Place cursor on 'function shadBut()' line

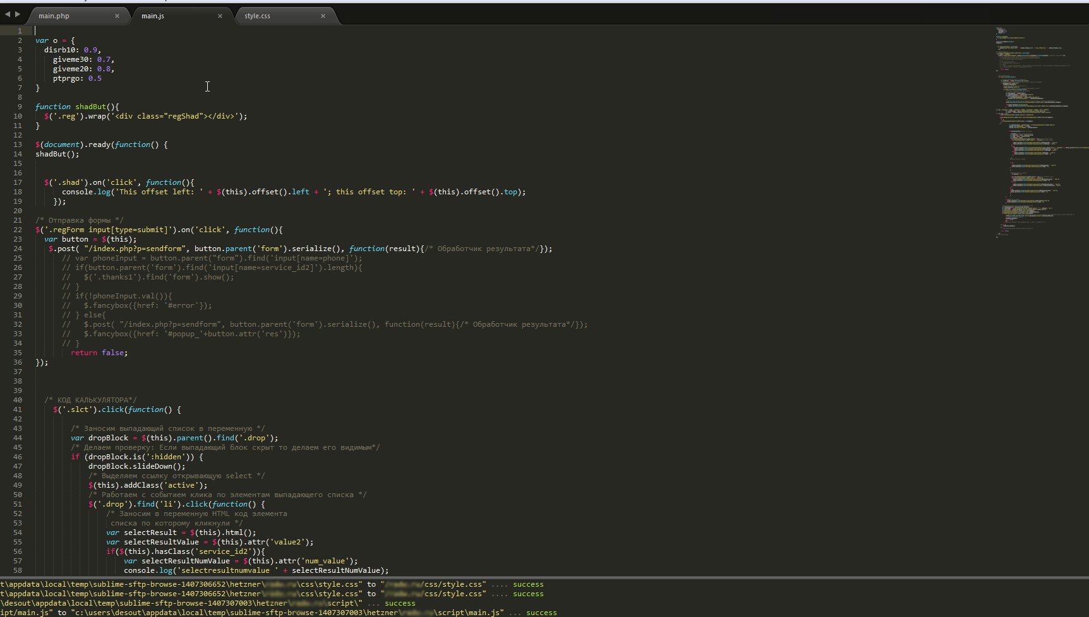[77, 107]
